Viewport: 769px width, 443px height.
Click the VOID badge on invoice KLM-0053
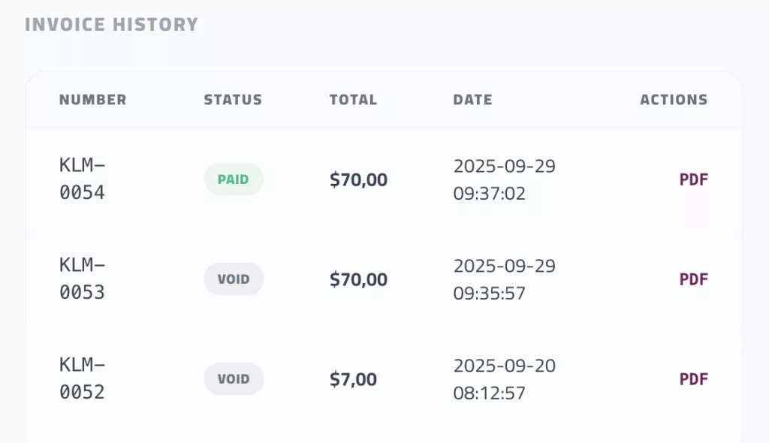[234, 279]
